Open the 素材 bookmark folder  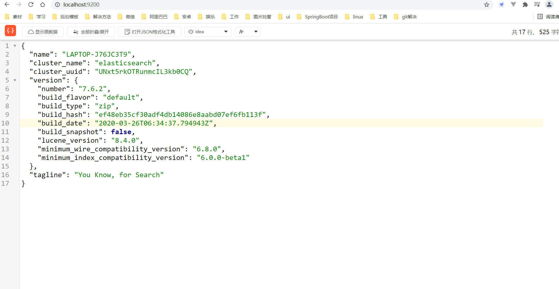point(14,17)
